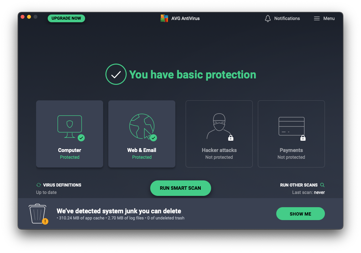Open the hamburger Menu icon
The height and width of the screenshot is (253, 361).
[317, 18]
